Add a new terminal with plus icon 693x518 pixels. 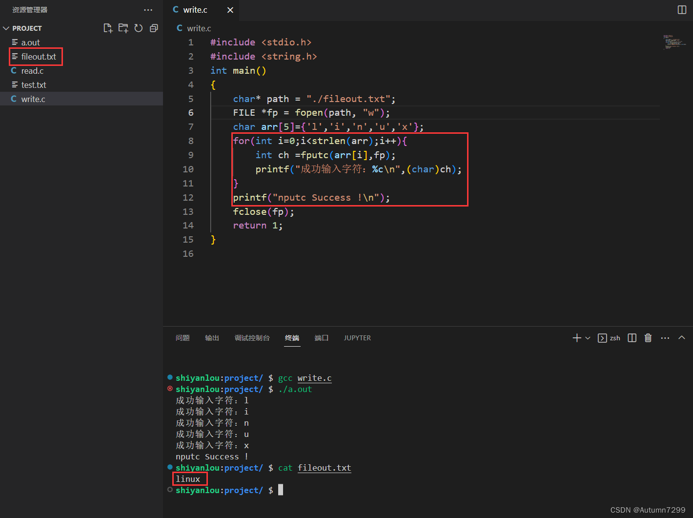(x=576, y=338)
